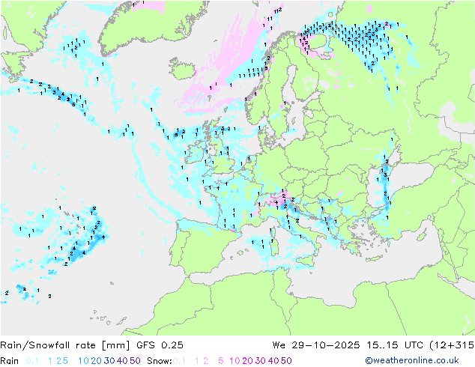Pick the rain legend value 10
The width and height of the screenshot is (475, 367).
tap(84, 361)
